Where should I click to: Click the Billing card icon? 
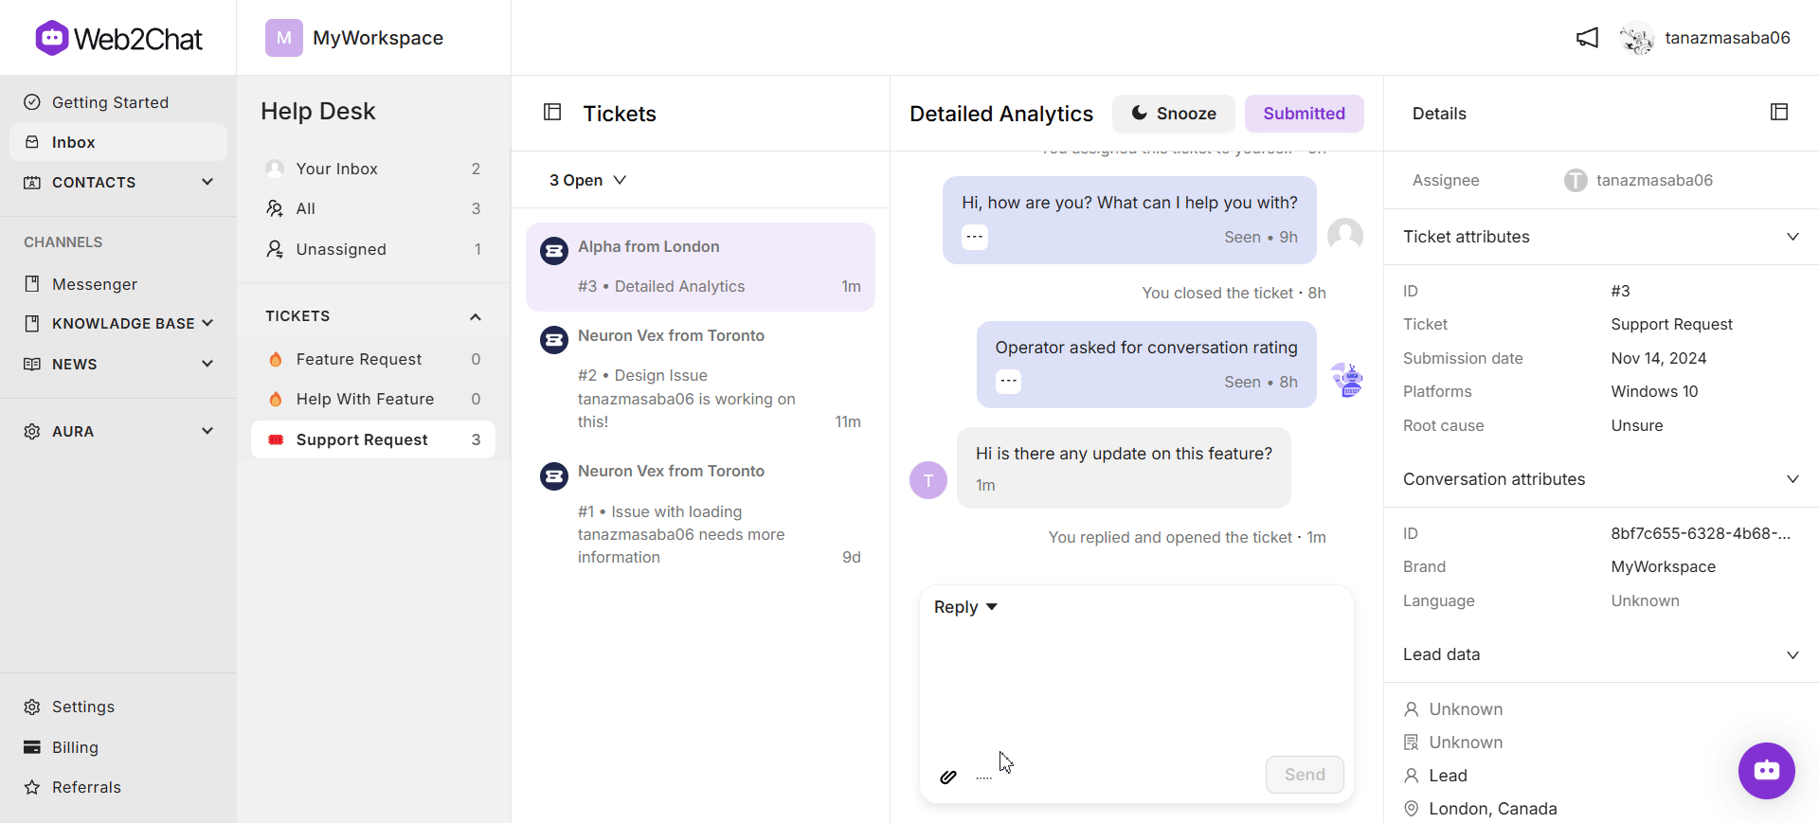32,747
